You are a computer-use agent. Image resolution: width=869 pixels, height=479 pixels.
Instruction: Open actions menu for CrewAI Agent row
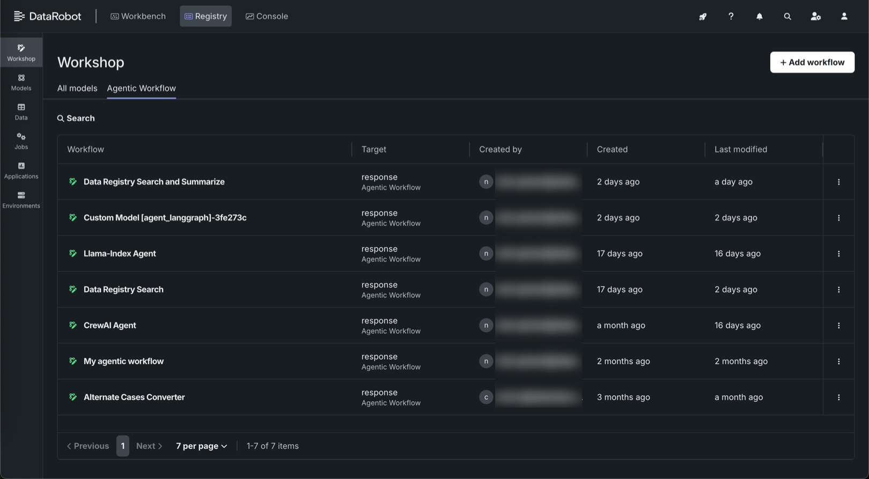pyautogui.click(x=838, y=326)
